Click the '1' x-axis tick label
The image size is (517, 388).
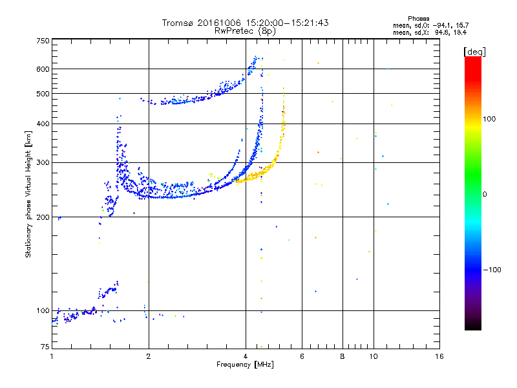52,356
